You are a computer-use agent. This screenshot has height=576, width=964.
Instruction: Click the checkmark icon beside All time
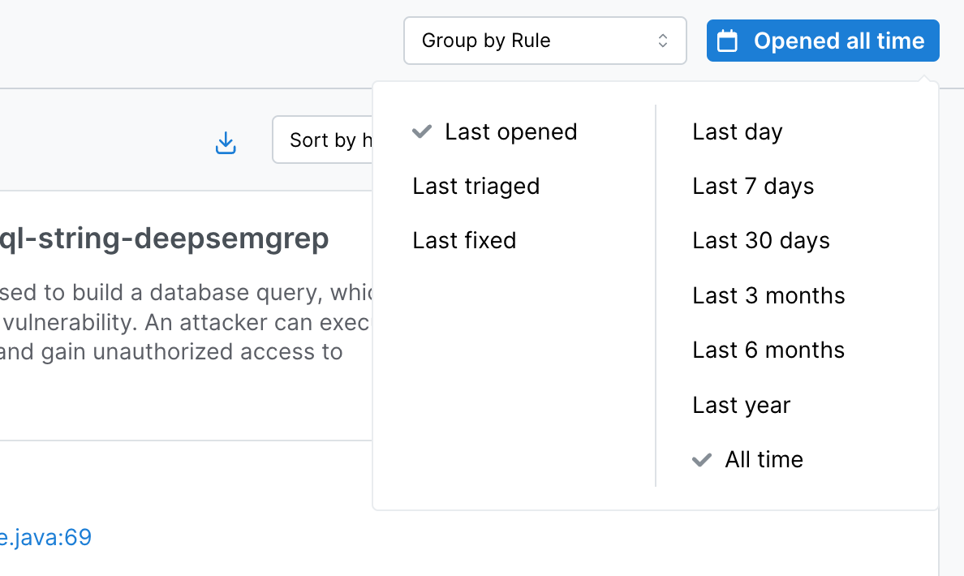pyautogui.click(x=701, y=460)
